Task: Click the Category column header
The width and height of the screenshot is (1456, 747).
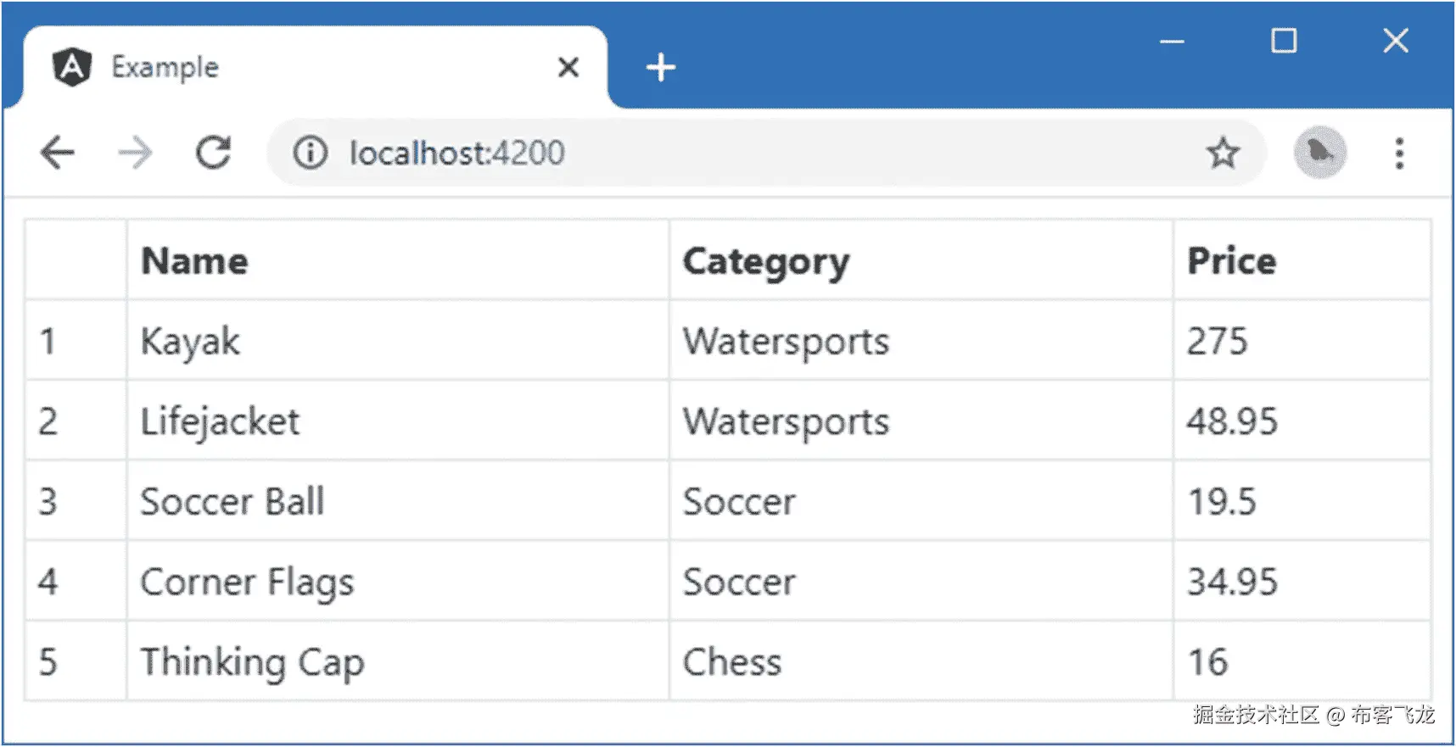Action: point(765,261)
